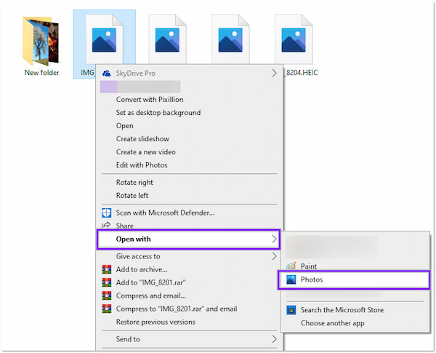Screen dimensions: 436x353
Task: Select Rotate right from context menu
Action: 134,183
